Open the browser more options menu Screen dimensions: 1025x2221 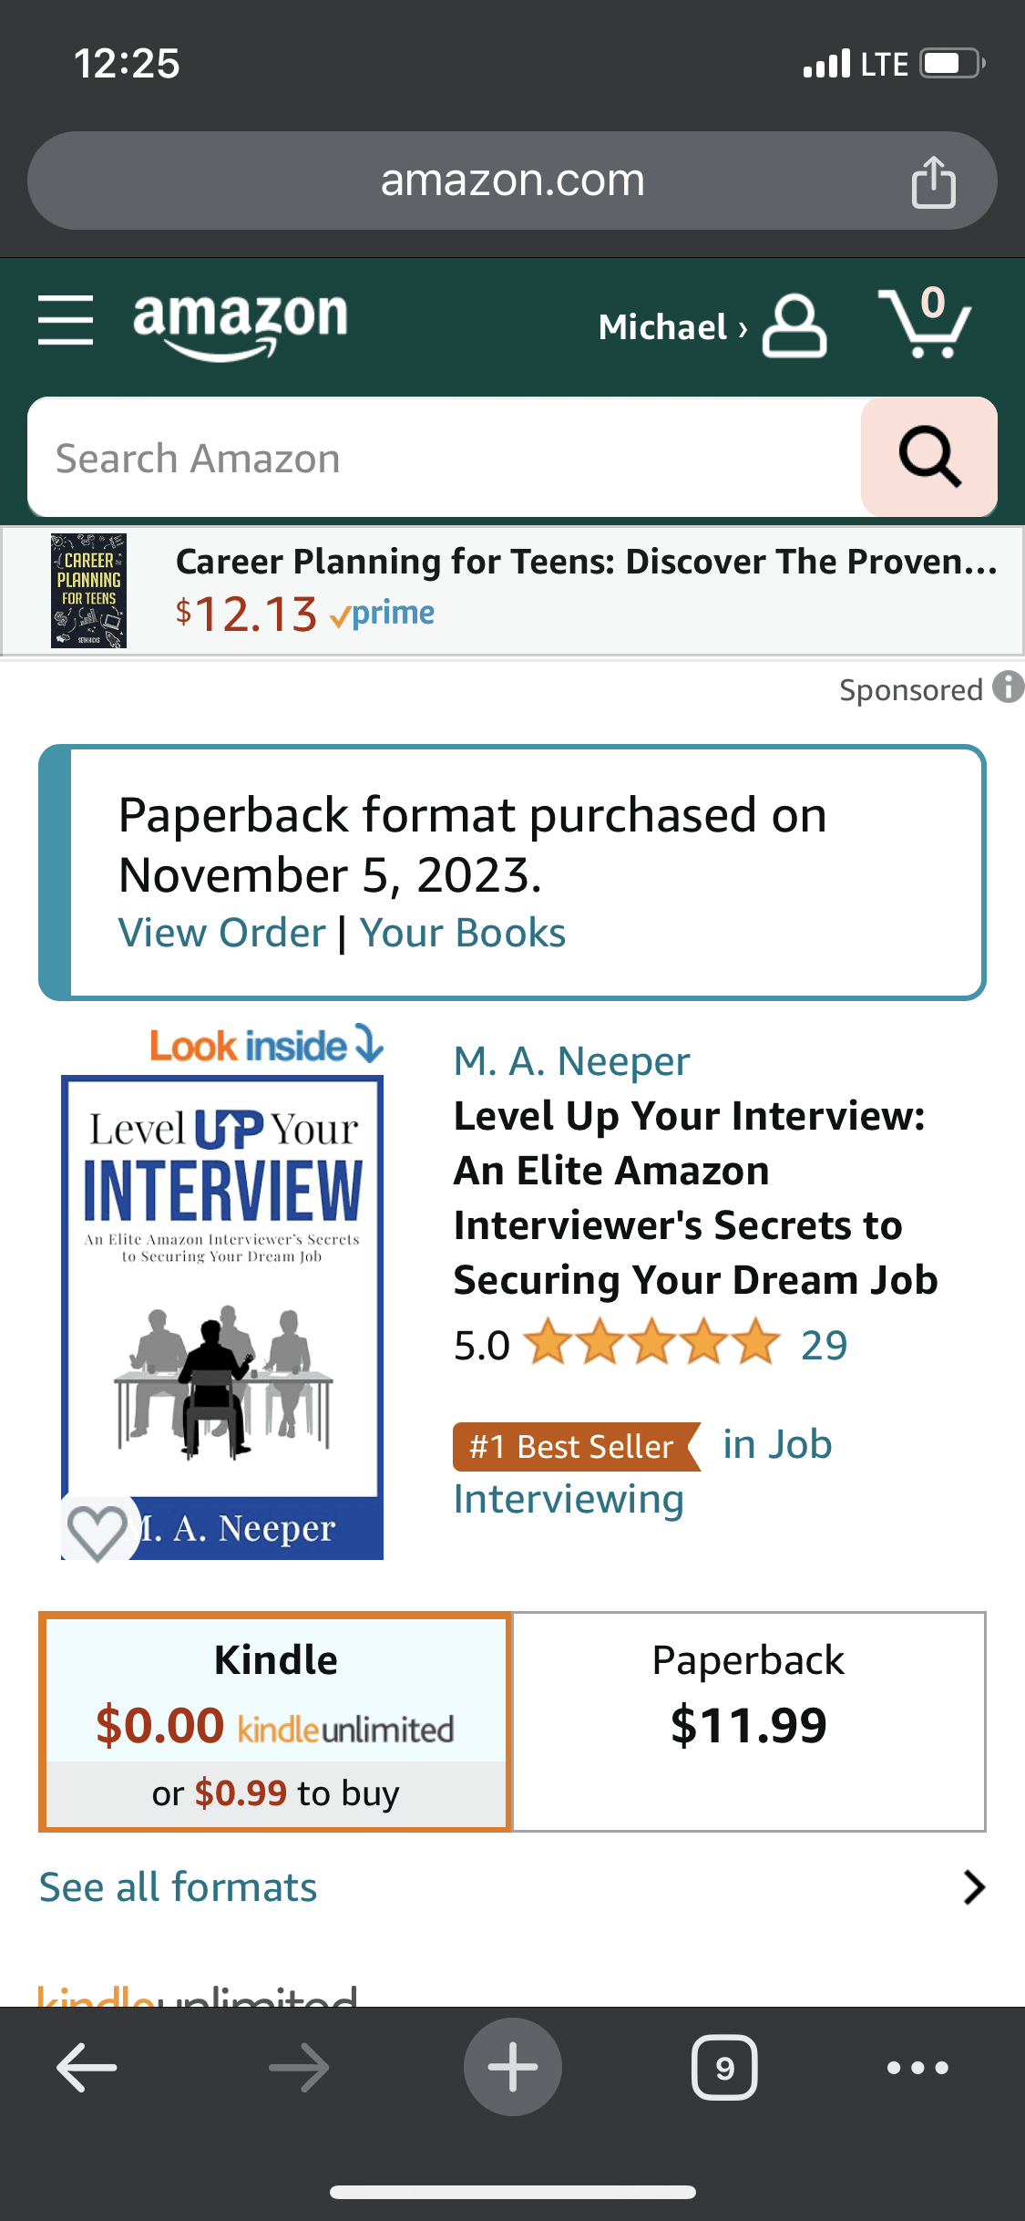(x=917, y=2068)
